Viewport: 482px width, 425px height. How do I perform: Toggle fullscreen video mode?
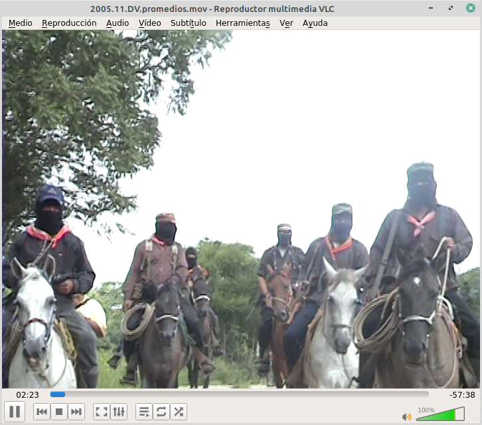pos(102,411)
